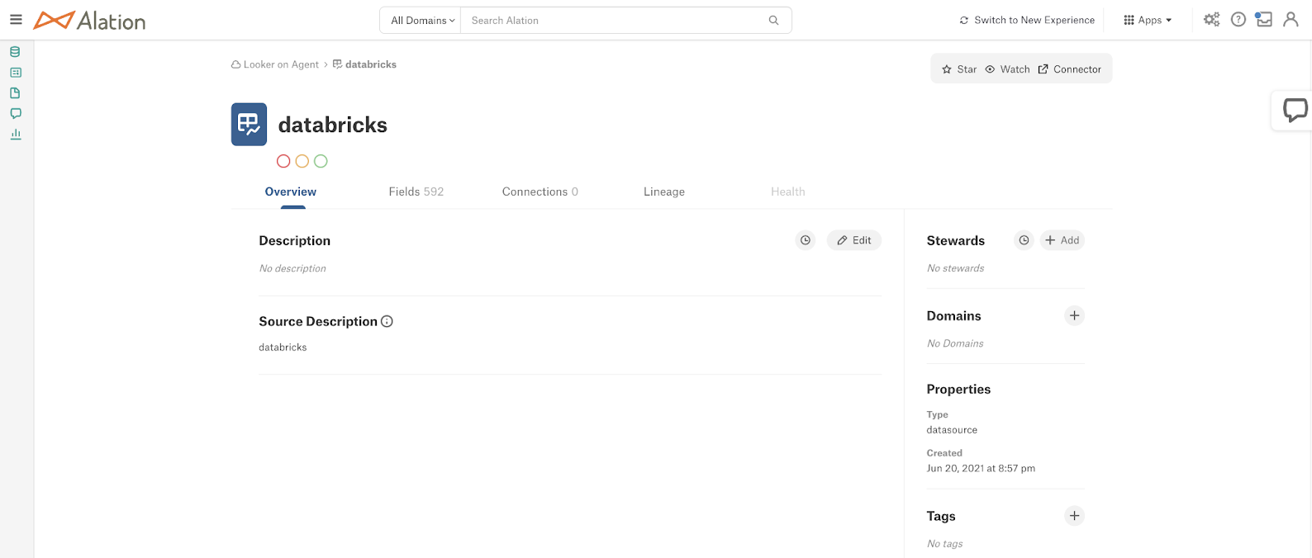Screen dimensions: 1312x558
Task: Open the settings gears icon
Action: point(1211,20)
